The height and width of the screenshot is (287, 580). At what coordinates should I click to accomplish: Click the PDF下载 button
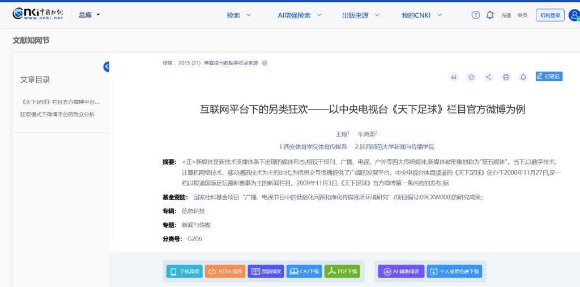click(x=342, y=272)
